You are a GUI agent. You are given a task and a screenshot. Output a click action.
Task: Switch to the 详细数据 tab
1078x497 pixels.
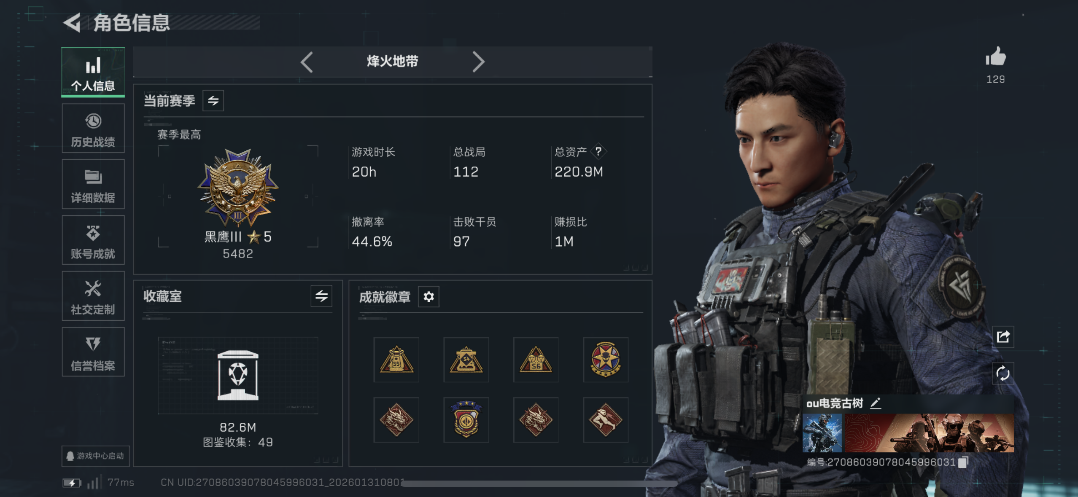[x=93, y=184]
